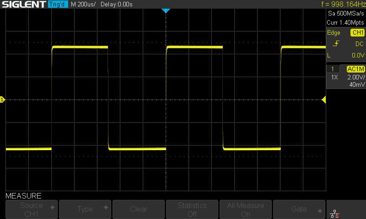Select the blue trigger position marker

(166, 10)
